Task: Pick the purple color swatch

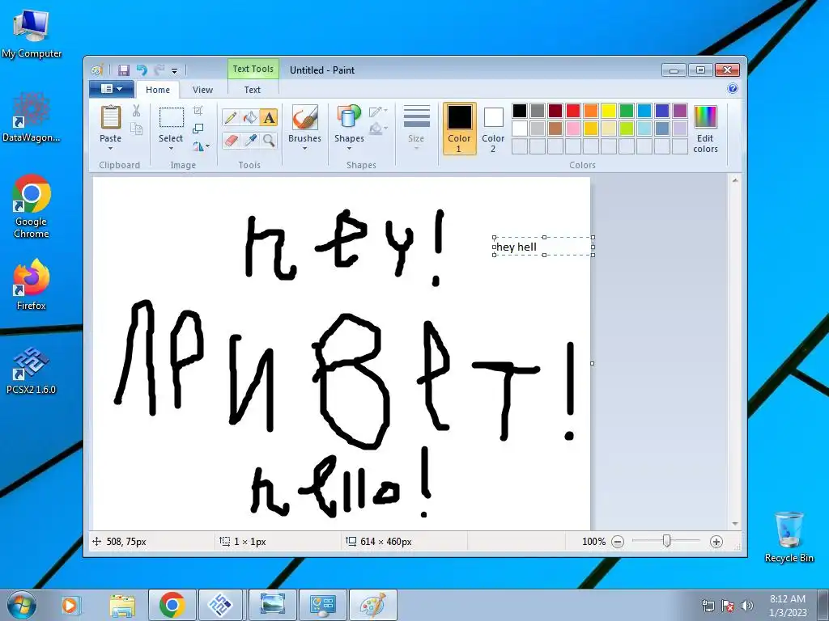Action: [x=680, y=111]
